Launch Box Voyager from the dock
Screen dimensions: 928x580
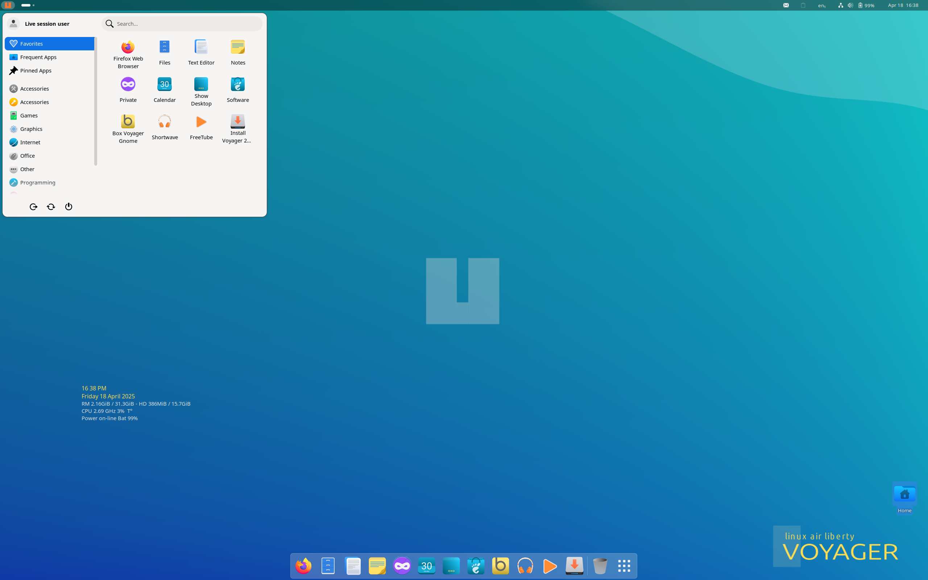500,566
